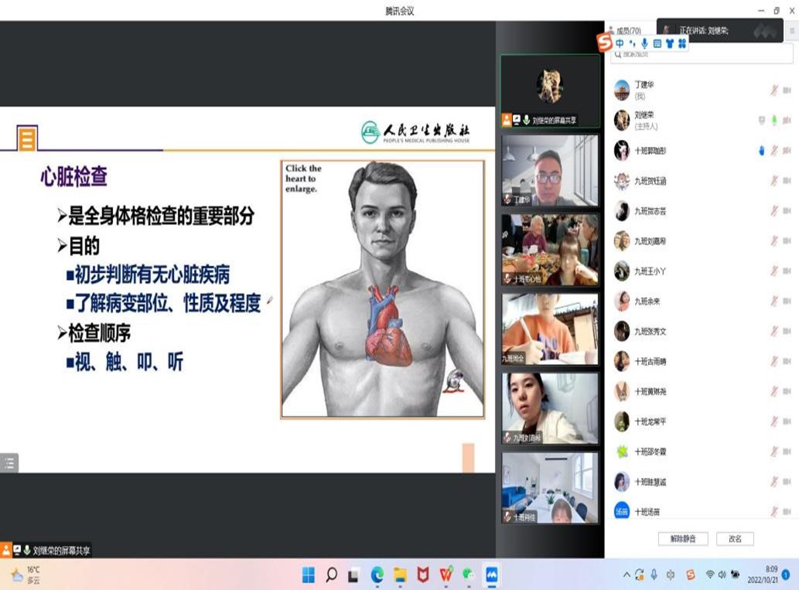Open the weather widget on taskbar
This screenshot has height=590, width=799.
pyautogui.click(x=25, y=575)
